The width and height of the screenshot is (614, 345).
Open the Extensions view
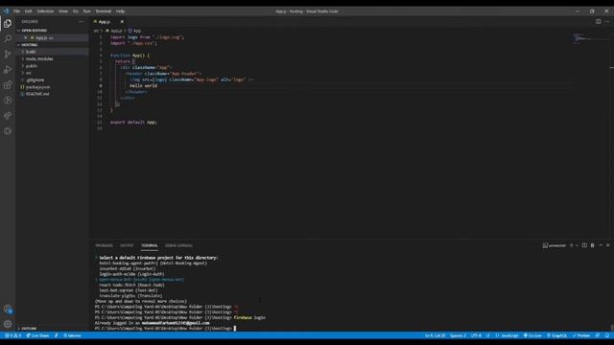(8, 85)
